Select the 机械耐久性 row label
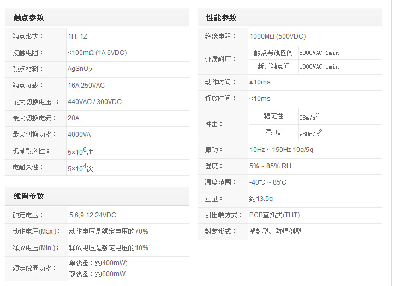 27,151
